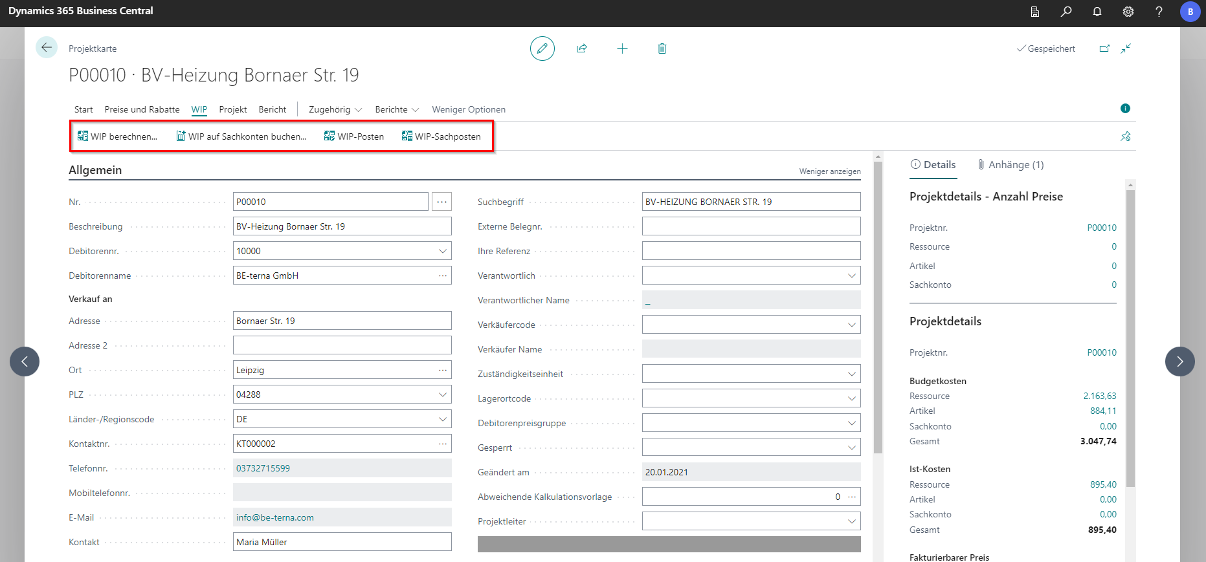
Task: Expand the Gesperrt dropdown
Action: coord(851,448)
